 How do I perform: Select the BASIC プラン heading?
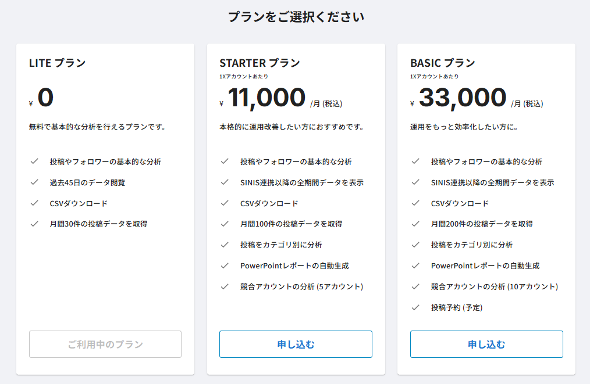442,63
